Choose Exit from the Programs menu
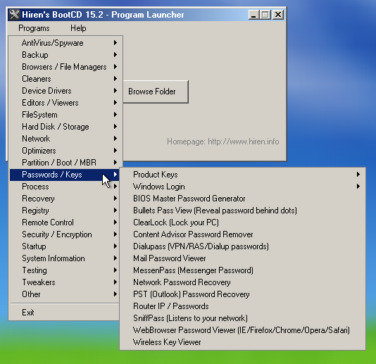 (x=64, y=313)
